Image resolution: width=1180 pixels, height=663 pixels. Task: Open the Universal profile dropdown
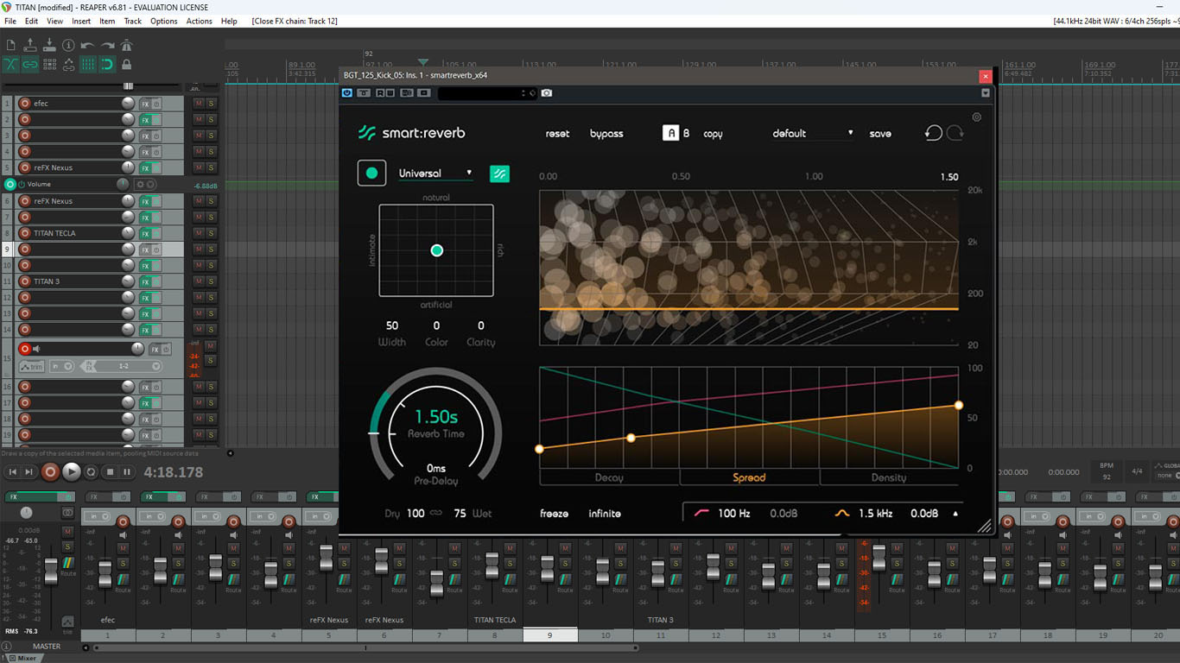tap(435, 174)
